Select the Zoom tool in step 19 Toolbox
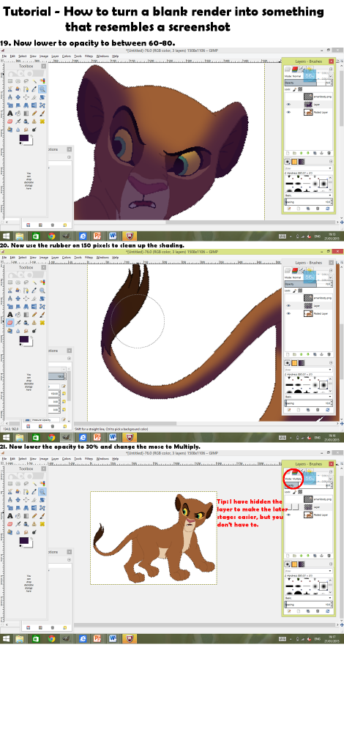The width and height of the screenshot is (344, 732). pyautogui.click(x=42, y=89)
